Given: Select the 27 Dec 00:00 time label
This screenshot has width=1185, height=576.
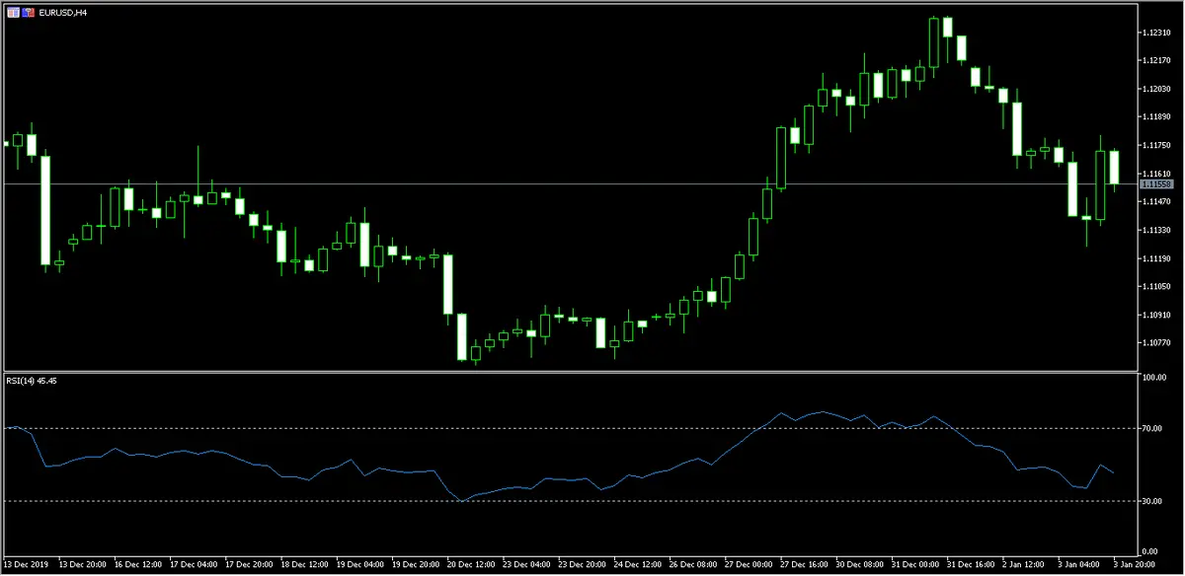Looking at the screenshot, I should click(x=749, y=566).
